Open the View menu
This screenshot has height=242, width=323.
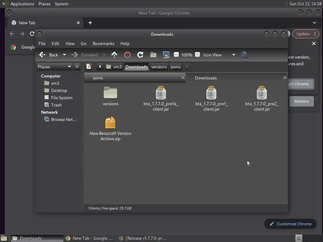click(x=70, y=43)
